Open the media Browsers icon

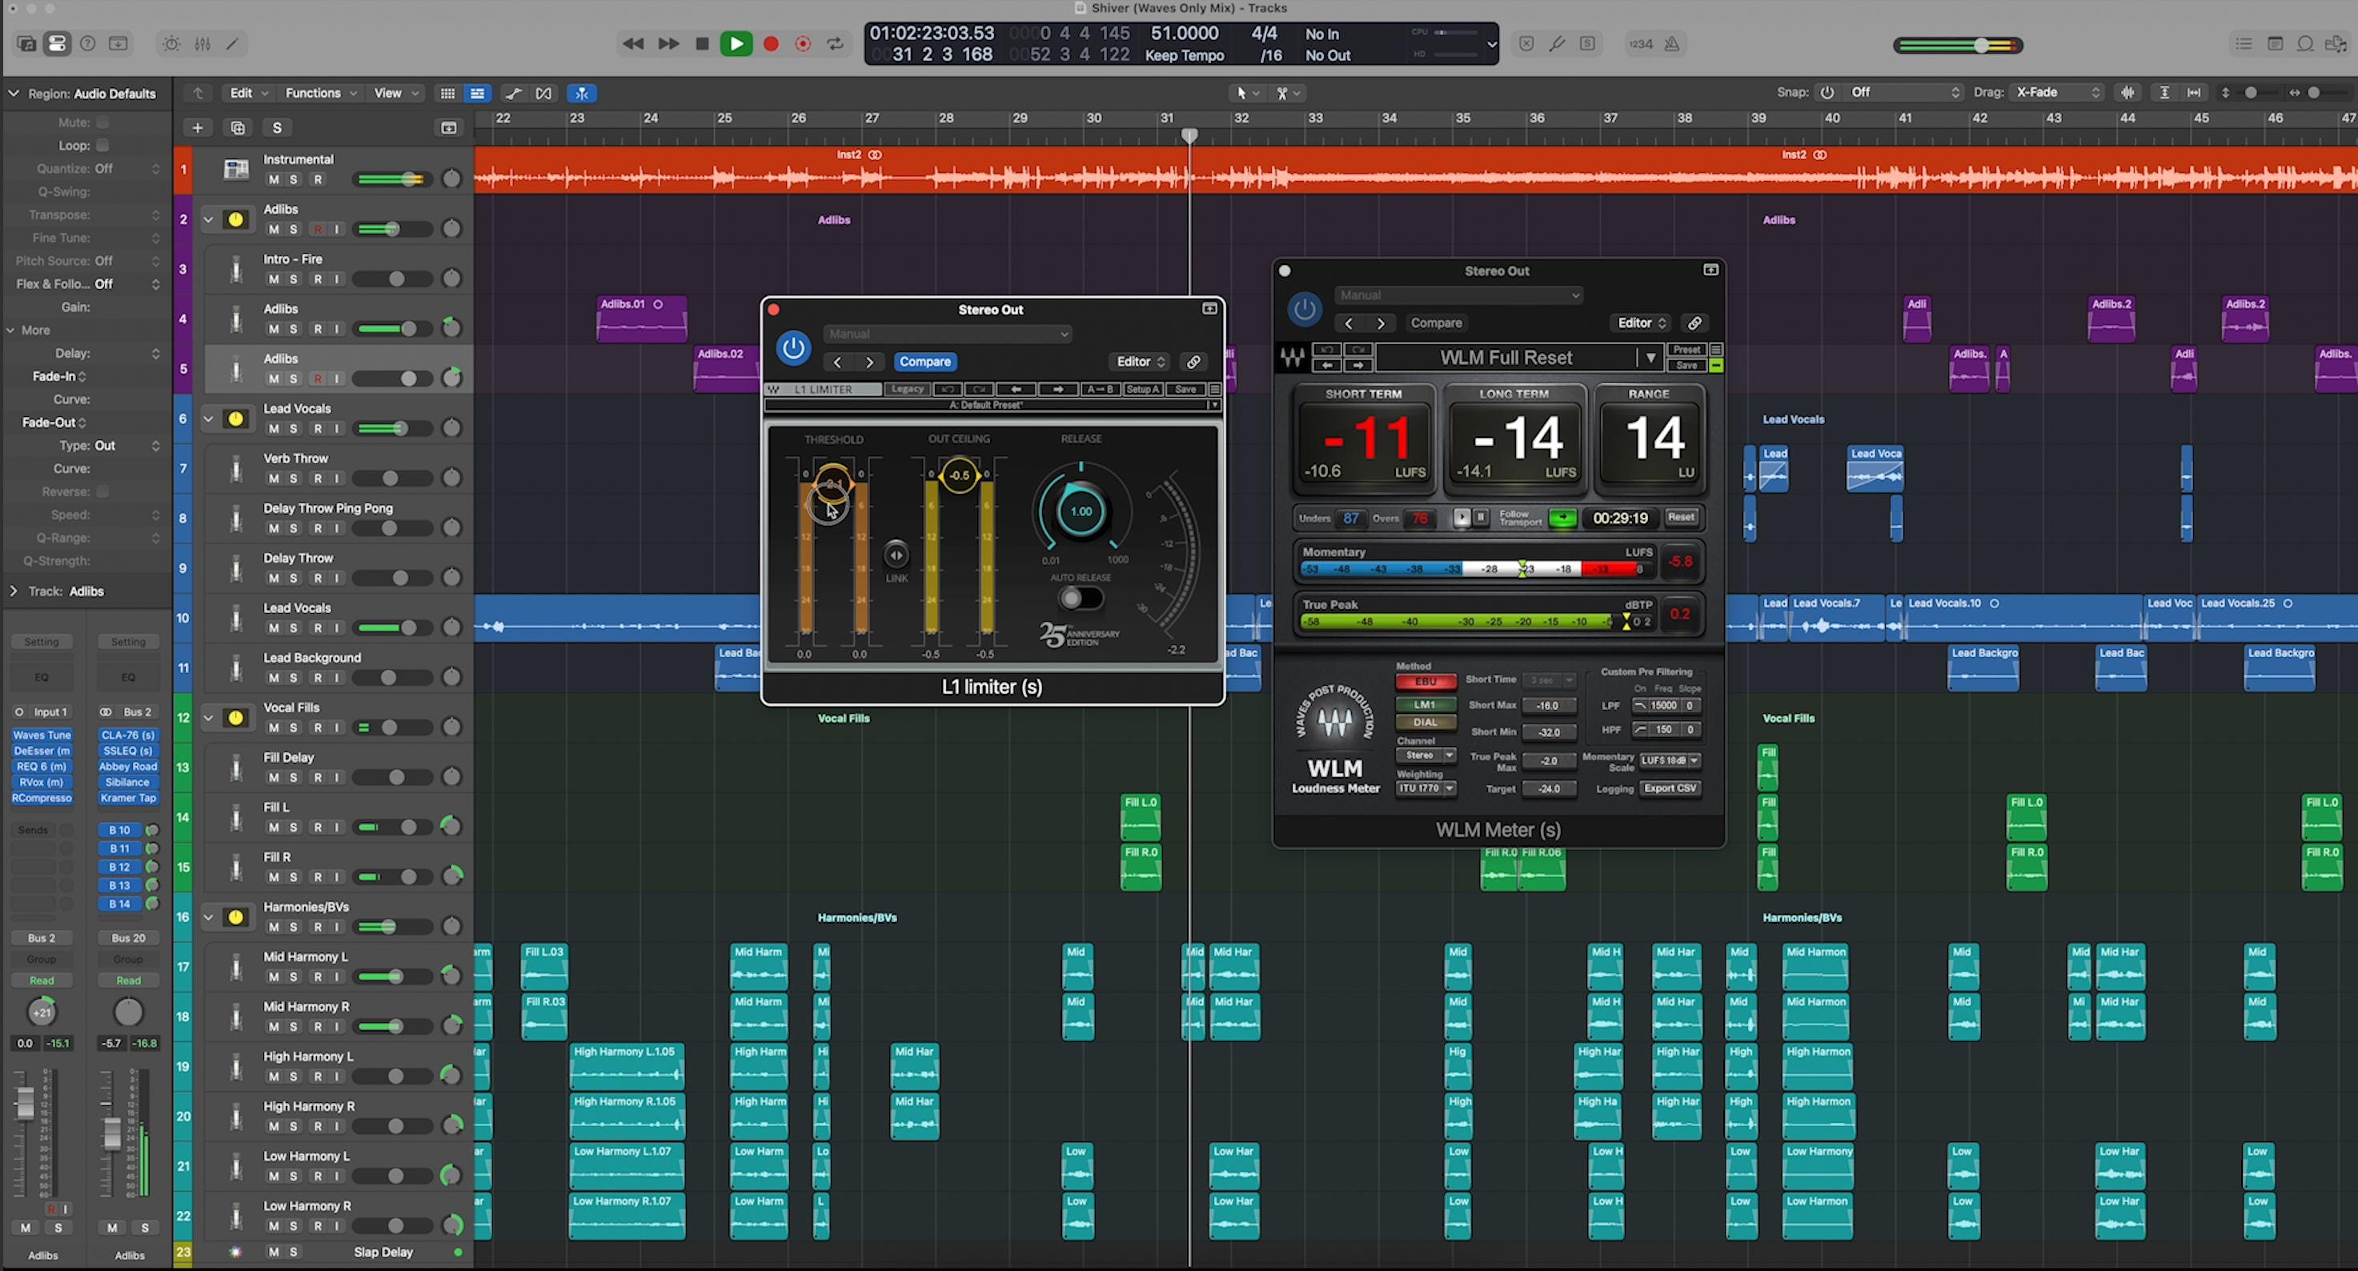click(2337, 44)
